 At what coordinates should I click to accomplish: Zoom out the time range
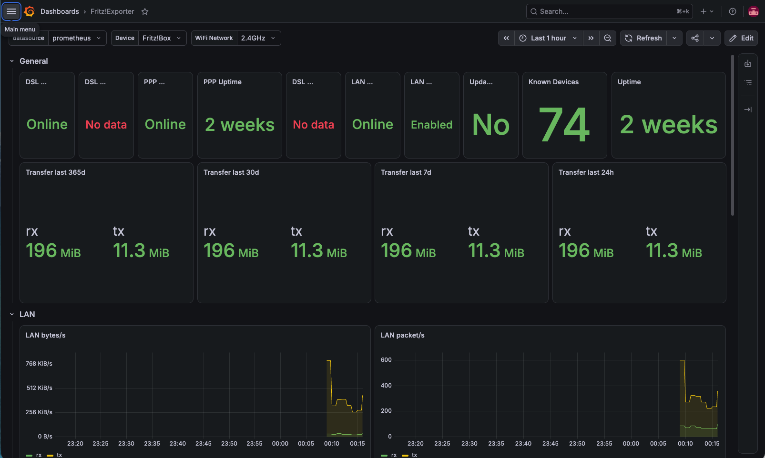608,38
